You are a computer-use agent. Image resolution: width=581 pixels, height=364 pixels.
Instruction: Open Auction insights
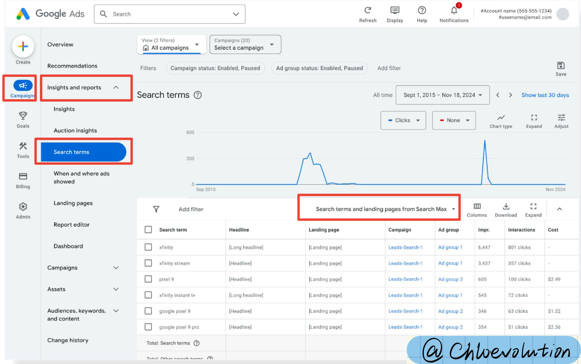(75, 130)
